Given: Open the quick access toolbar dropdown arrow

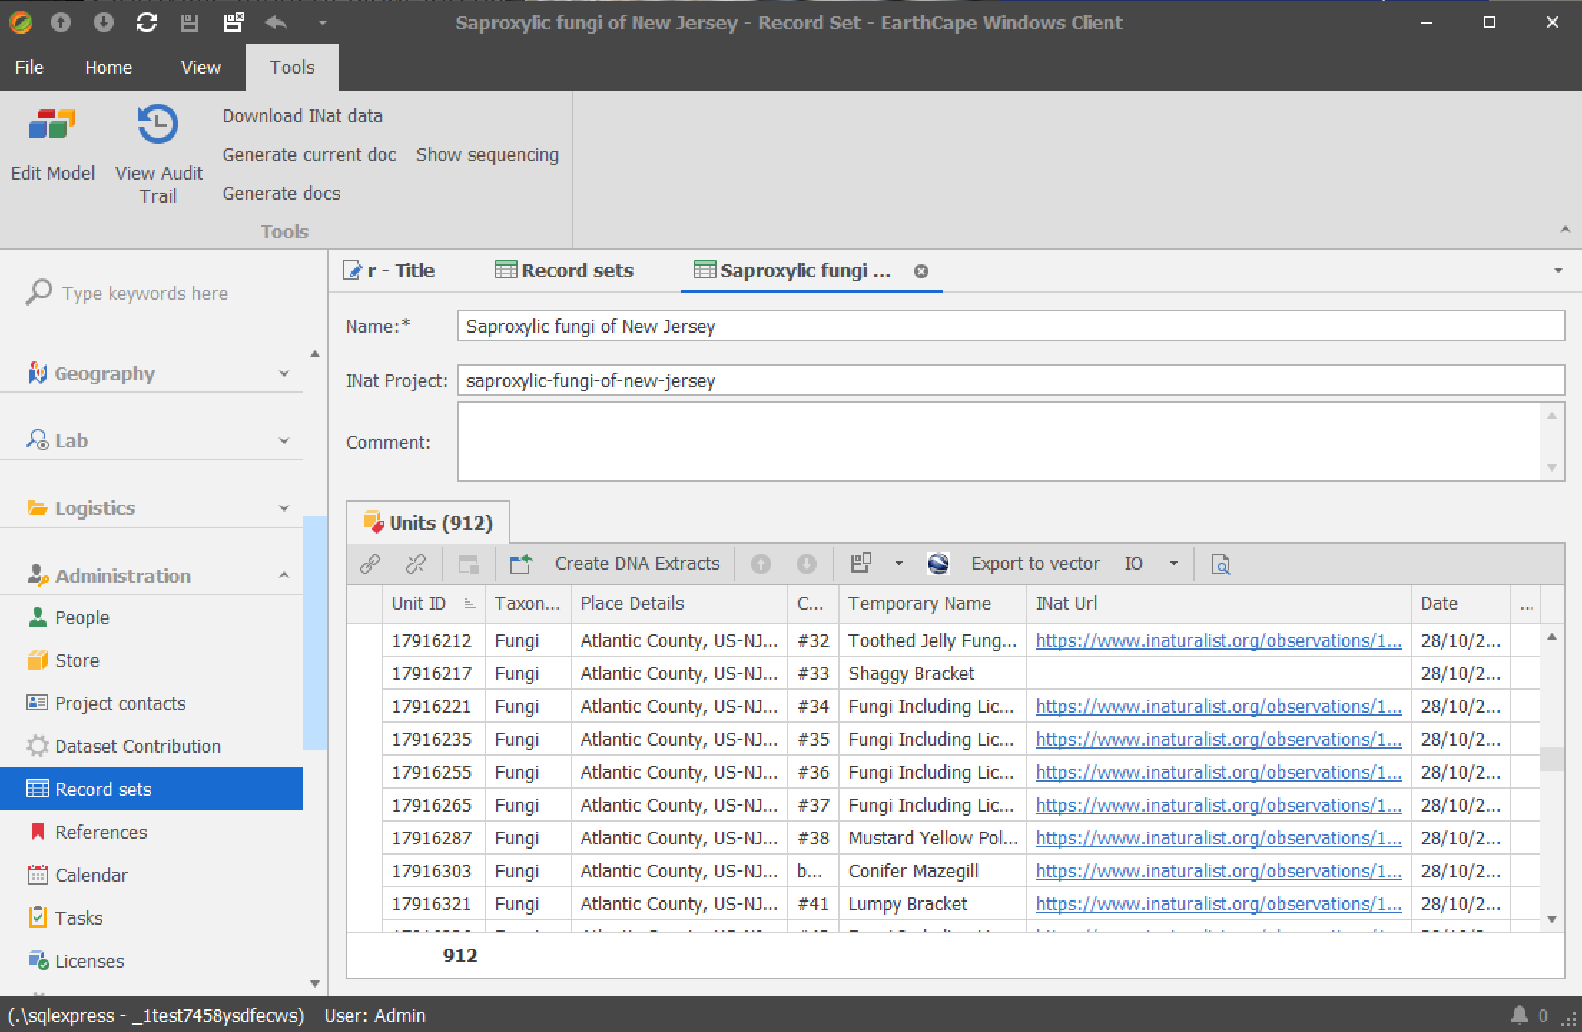Looking at the screenshot, I should (323, 23).
